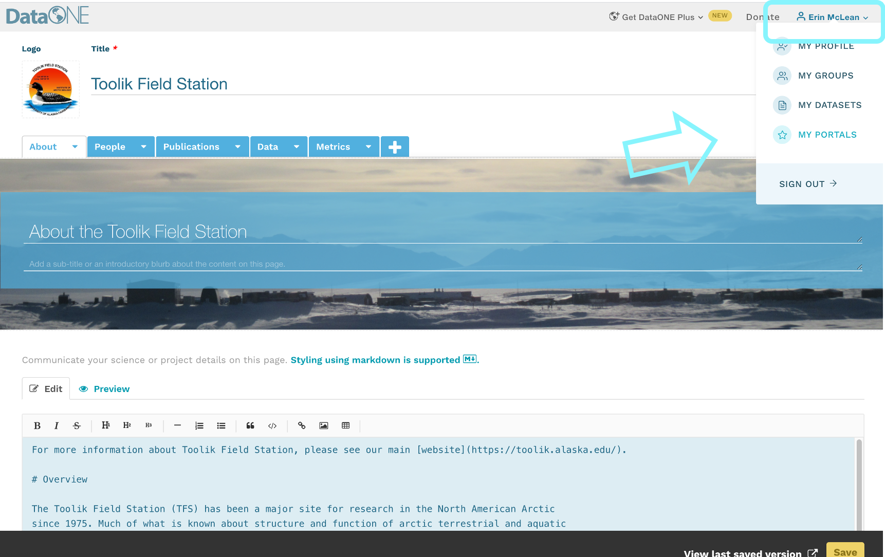
Task: Open the Metrics tab dropdown arrow
Action: click(x=368, y=147)
